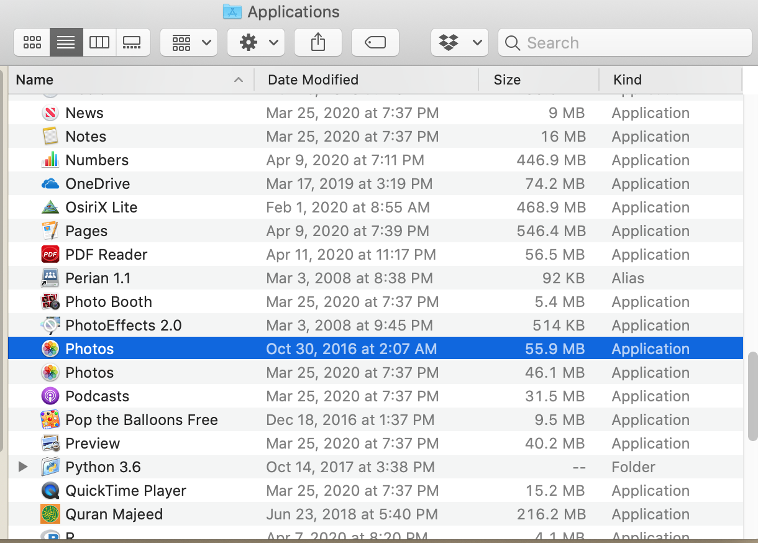The width and height of the screenshot is (758, 543).
Task: Switch to gallery view
Action: [132, 42]
